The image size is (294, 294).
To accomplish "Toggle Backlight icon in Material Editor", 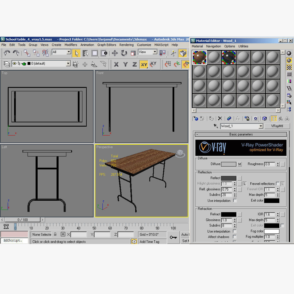I will 289,60.
